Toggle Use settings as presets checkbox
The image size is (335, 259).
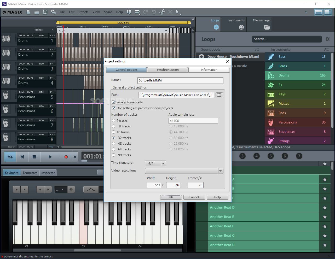(114, 108)
